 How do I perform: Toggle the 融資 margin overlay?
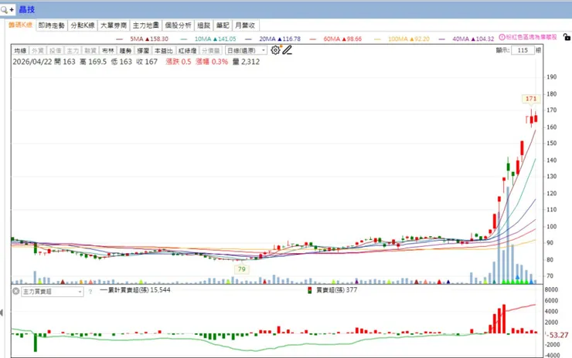tap(90, 51)
